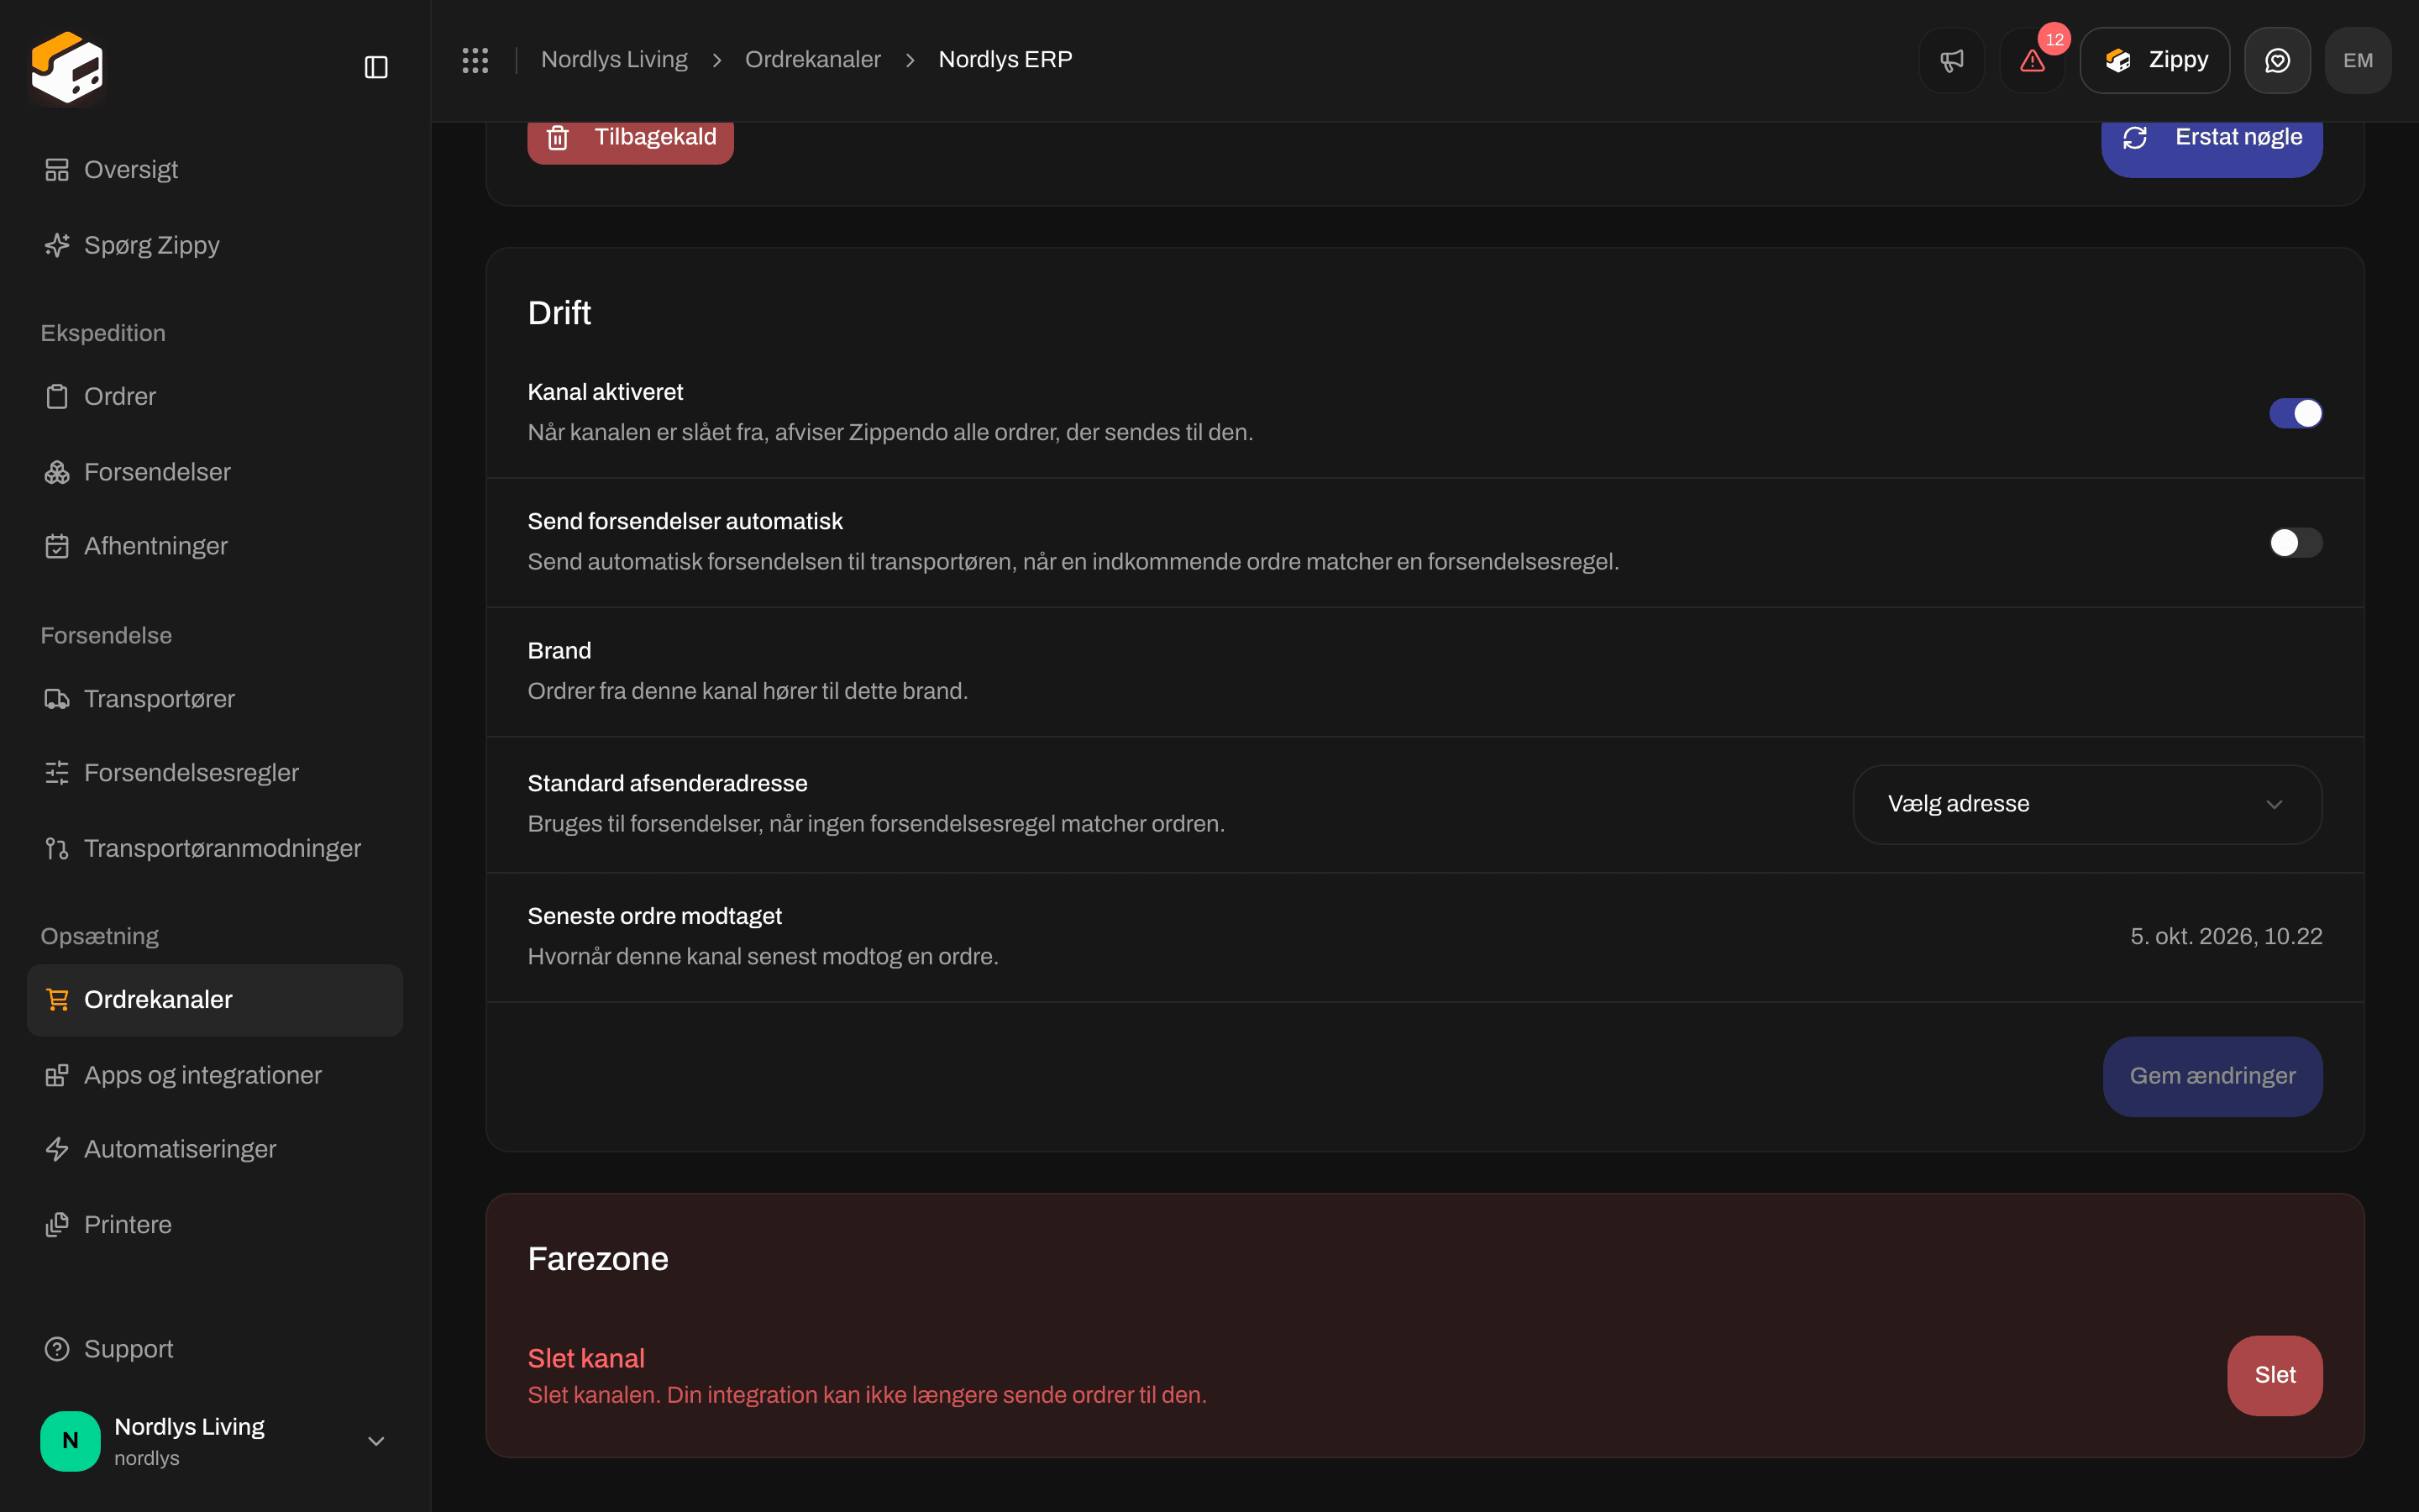
Task: Enable Send forsendelser automatisk switch
Action: 2295,543
